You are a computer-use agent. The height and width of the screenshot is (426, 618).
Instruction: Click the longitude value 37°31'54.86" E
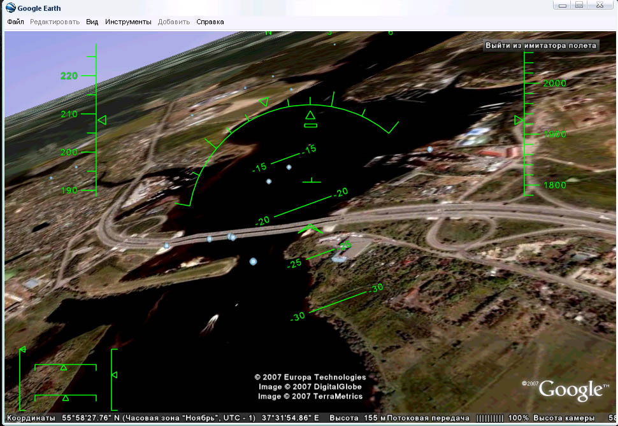pos(291,418)
